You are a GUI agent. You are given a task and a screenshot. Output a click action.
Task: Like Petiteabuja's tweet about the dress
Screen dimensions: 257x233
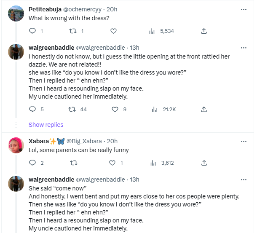pos(113,31)
